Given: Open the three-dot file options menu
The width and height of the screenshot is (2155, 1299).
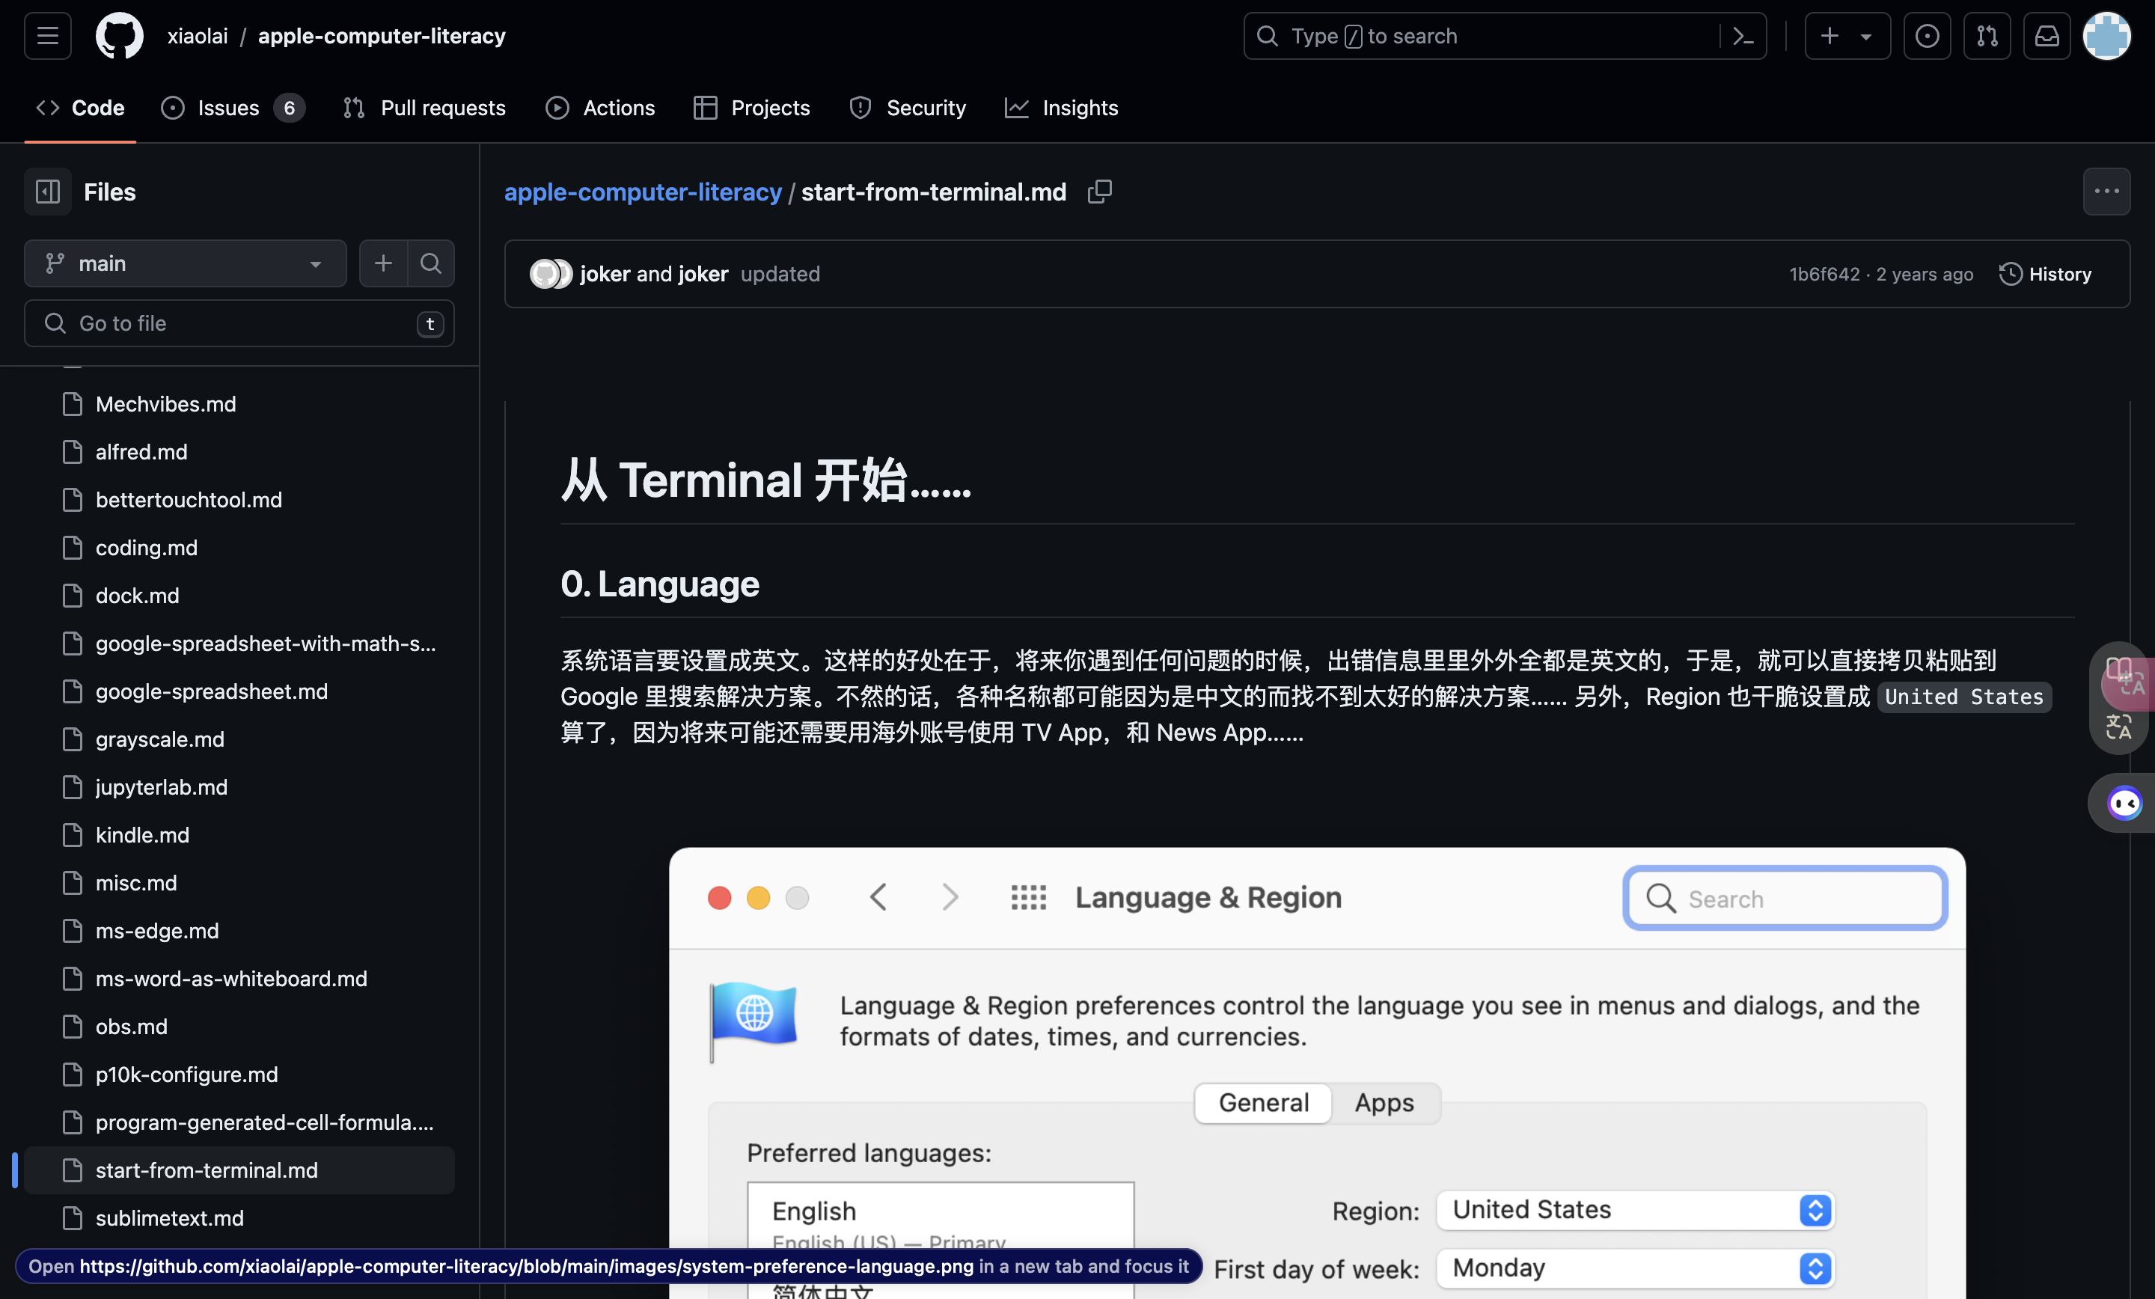Looking at the screenshot, I should point(2106,192).
